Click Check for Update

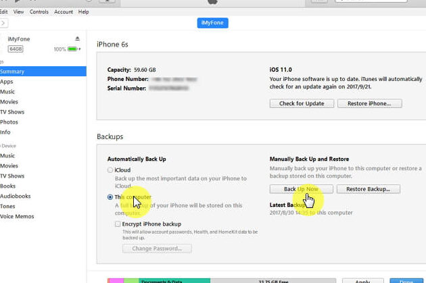tap(301, 103)
